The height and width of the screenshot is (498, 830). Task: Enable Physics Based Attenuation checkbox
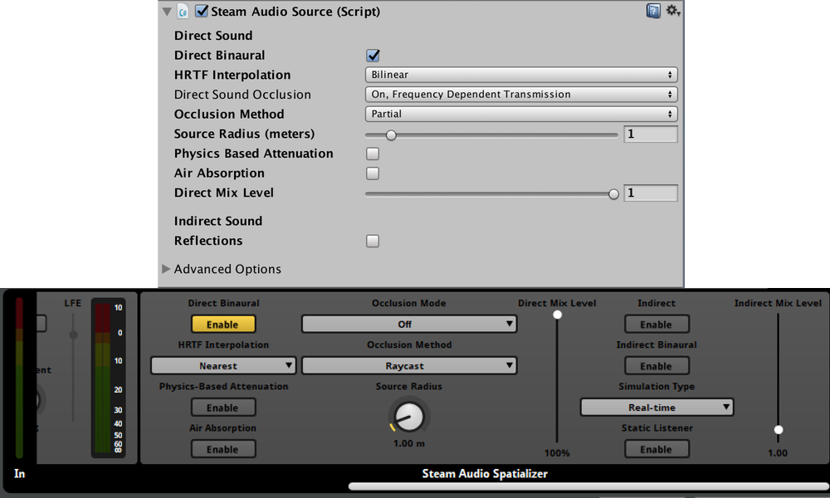pos(373,154)
